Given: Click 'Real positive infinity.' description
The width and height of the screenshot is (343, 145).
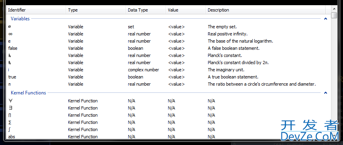Looking at the screenshot, I should [228, 34].
